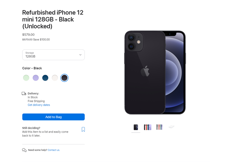Open the Storage 128GB dropdown
The height and width of the screenshot is (162, 232).
tap(53, 55)
